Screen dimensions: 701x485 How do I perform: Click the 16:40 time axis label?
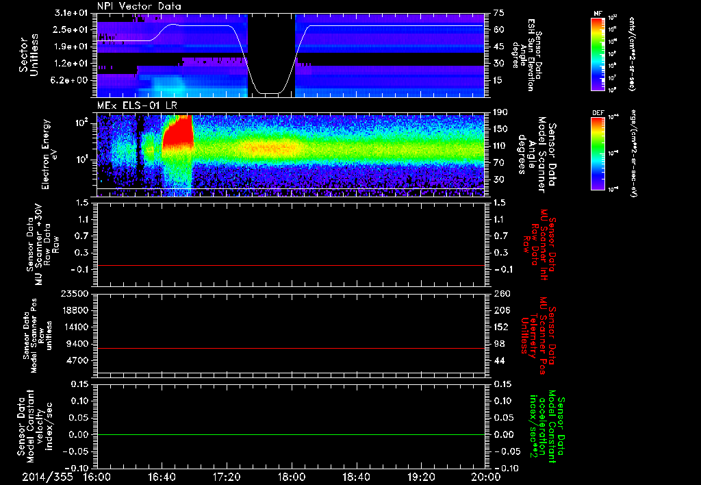pyautogui.click(x=162, y=477)
